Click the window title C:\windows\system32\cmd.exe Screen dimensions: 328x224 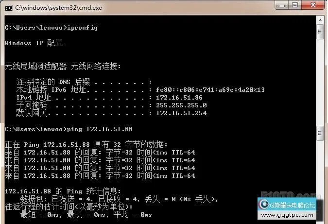pyautogui.click(x=59, y=8)
